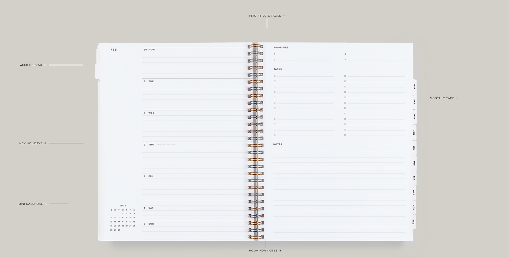Select the OCT monthly tab

tap(414, 193)
